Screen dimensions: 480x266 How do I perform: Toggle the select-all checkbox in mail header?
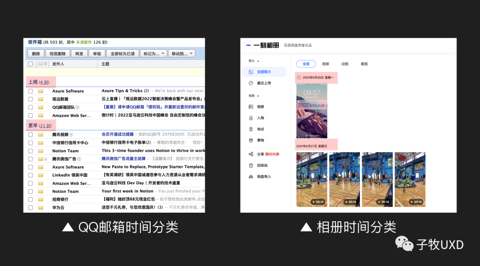(x=31, y=64)
